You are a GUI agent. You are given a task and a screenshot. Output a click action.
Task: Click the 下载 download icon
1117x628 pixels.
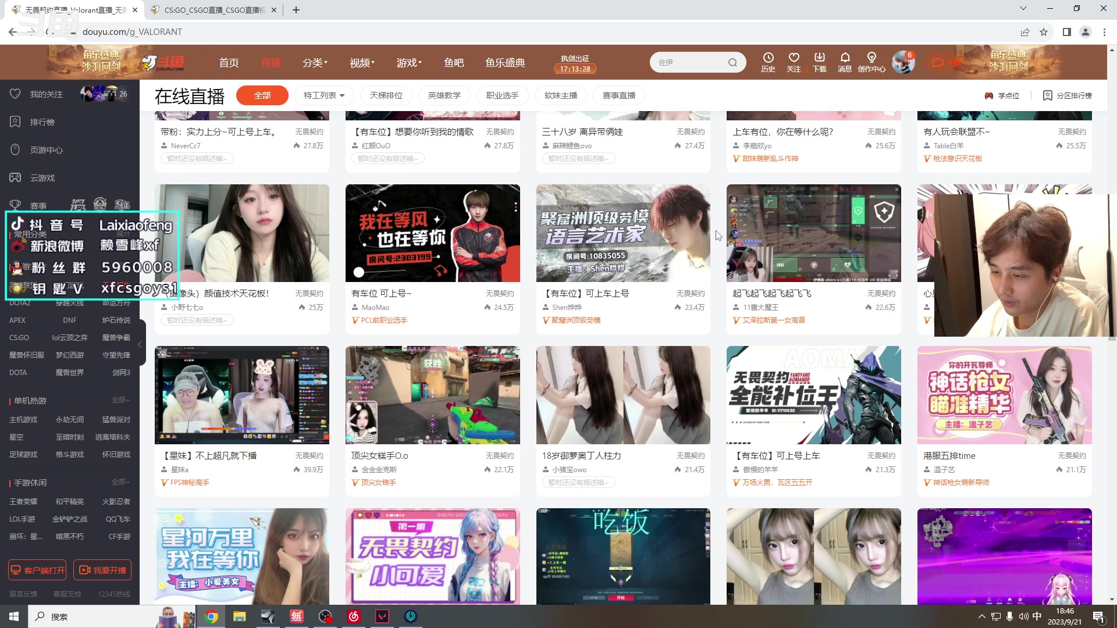click(819, 62)
